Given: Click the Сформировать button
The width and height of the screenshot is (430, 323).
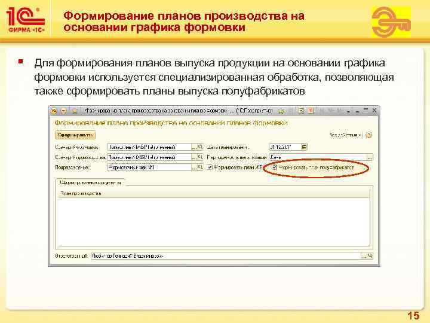Looking at the screenshot, I should (75, 135).
